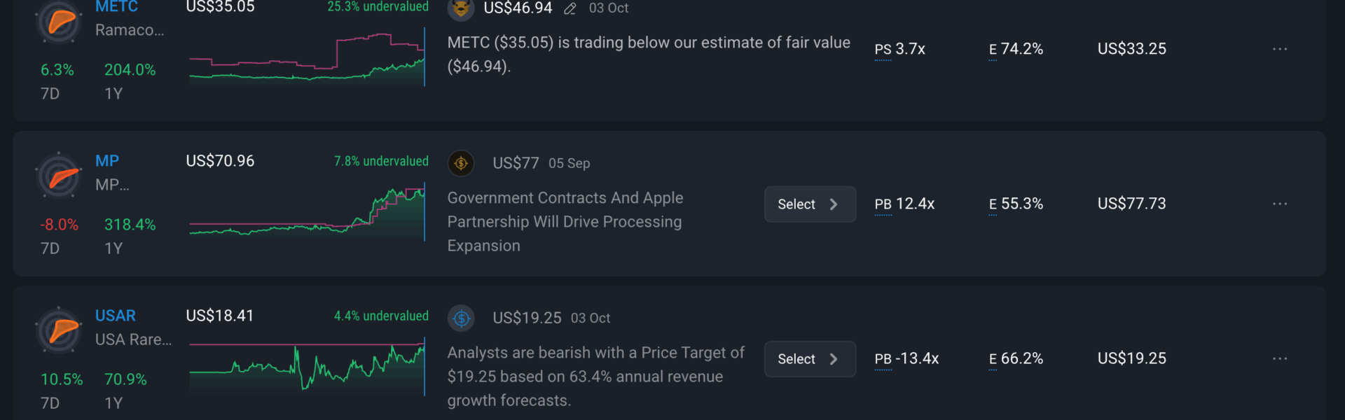The width and height of the screenshot is (1345, 420).
Task: Open the three-dot menu for USAR
Action: pyautogui.click(x=1280, y=358)
